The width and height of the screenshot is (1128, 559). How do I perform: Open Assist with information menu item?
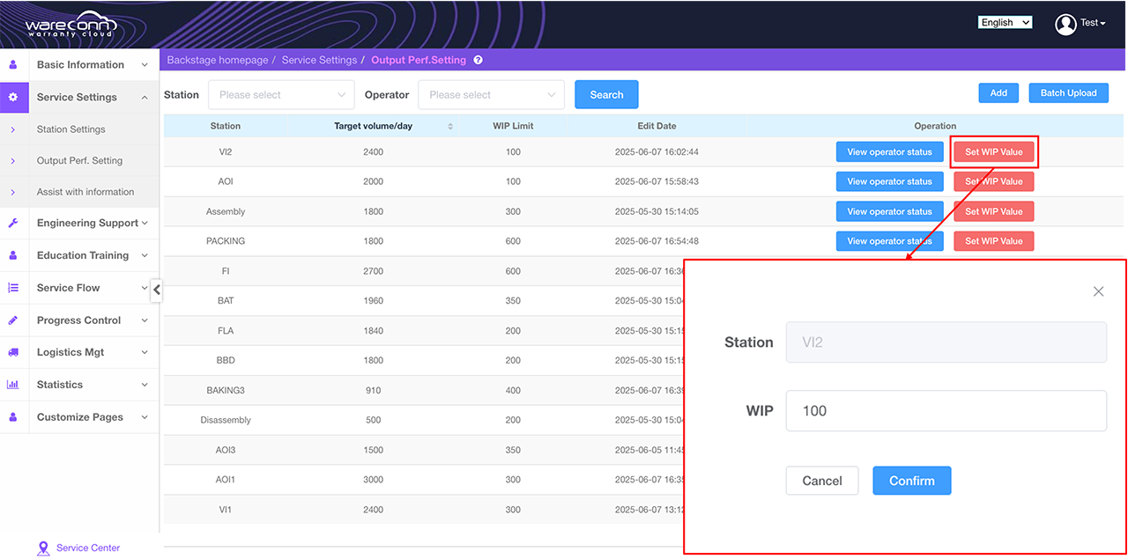(x=85, y=192)
